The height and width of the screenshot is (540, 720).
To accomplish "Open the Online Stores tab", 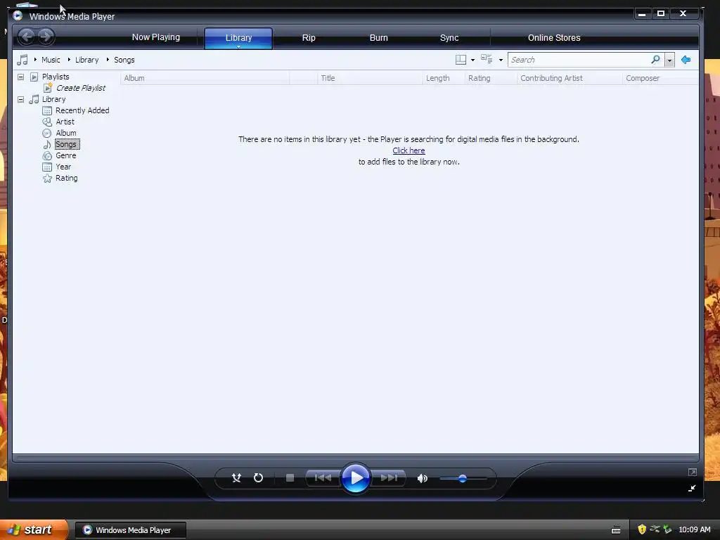I will point(554,38).
